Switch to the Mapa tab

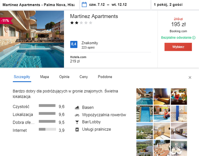tap(44, 77)
